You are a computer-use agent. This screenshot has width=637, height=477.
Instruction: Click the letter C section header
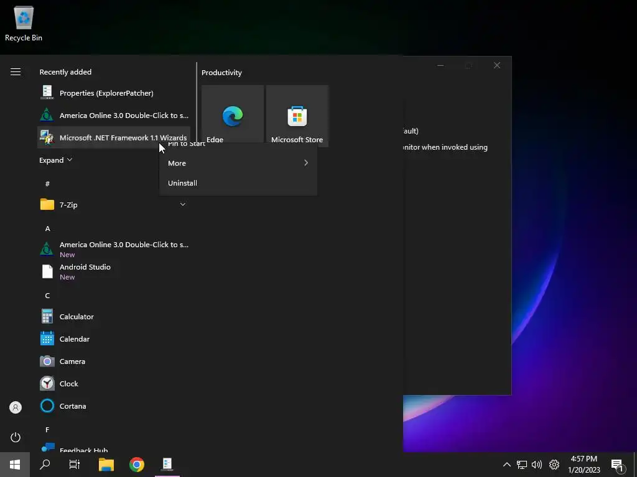click(47, 295)
